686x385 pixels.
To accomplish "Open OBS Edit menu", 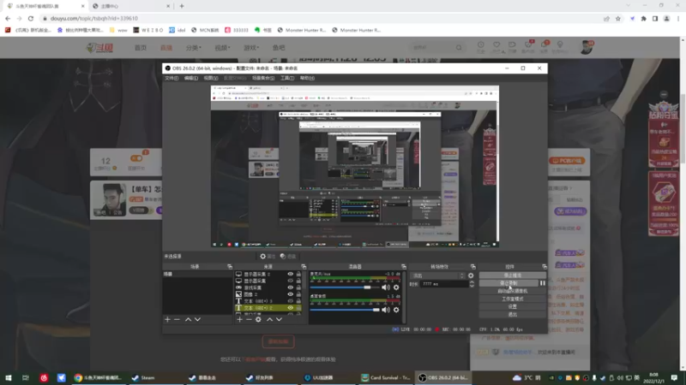I will pos(190,78).
